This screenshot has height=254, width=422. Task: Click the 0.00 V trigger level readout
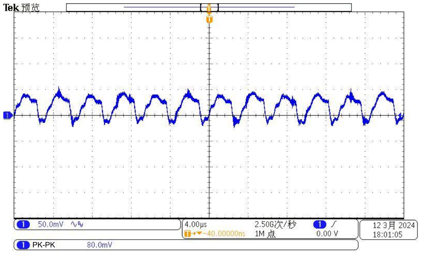pyautogui.click(x=327, y=233)
